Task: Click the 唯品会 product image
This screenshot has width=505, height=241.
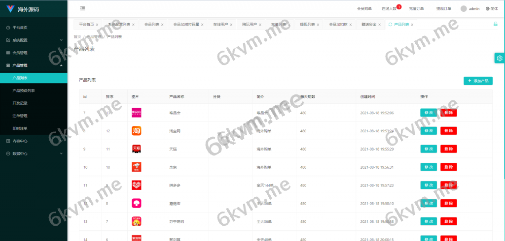Action: coord(137,113)
